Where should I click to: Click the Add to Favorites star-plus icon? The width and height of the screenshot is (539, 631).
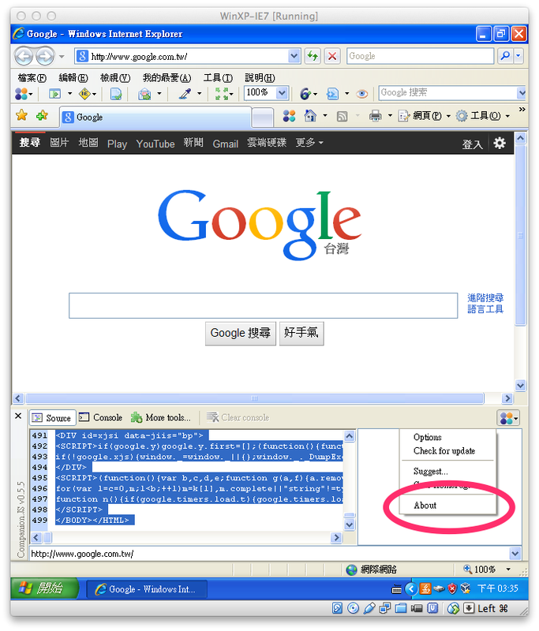(x=42, y=116)
